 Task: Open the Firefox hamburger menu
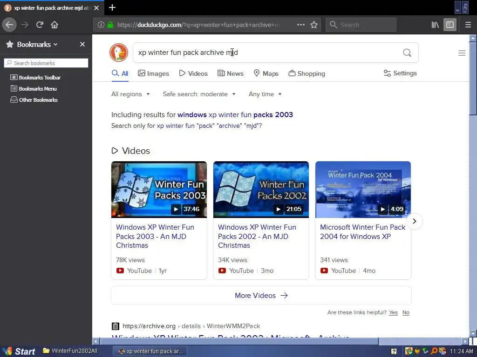468,25
